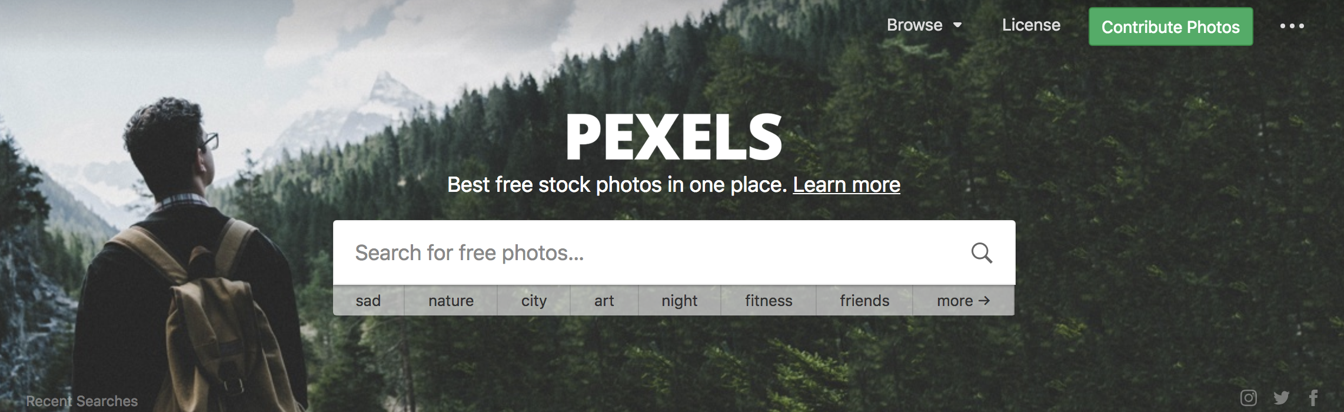
Task: Open the License menu item
Action: [1031, 25]
